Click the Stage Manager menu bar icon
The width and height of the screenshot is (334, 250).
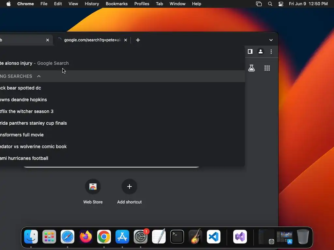point(259,4)
